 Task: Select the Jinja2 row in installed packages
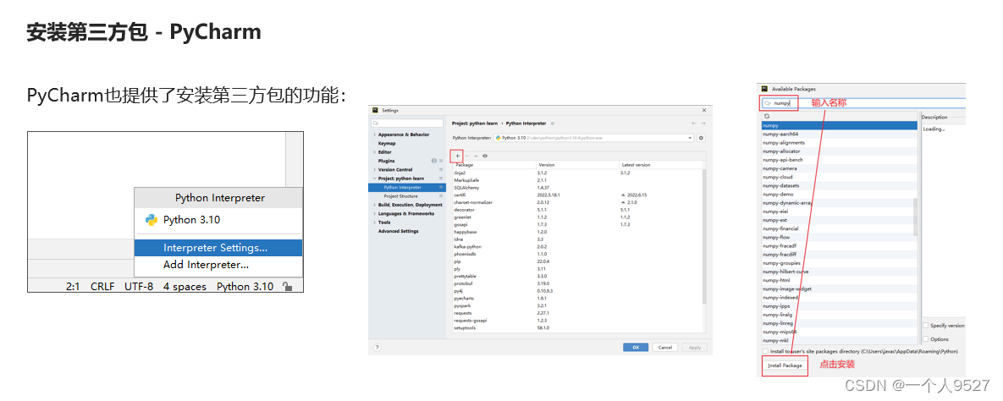577,173
